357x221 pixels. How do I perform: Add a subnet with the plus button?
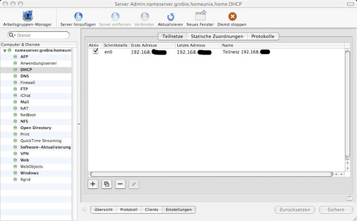pos(93,184)
